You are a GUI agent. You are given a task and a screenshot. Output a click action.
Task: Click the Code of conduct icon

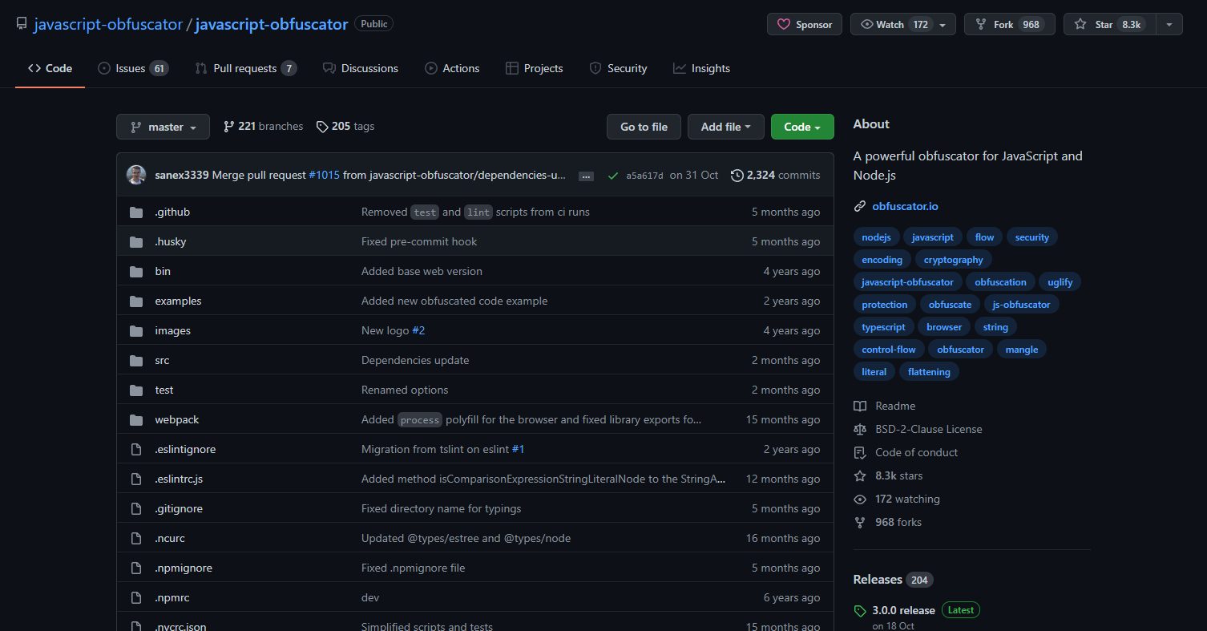860,452
